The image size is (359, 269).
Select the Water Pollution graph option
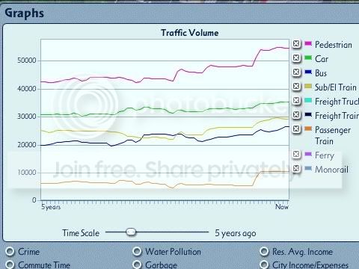tap(137, 251)
